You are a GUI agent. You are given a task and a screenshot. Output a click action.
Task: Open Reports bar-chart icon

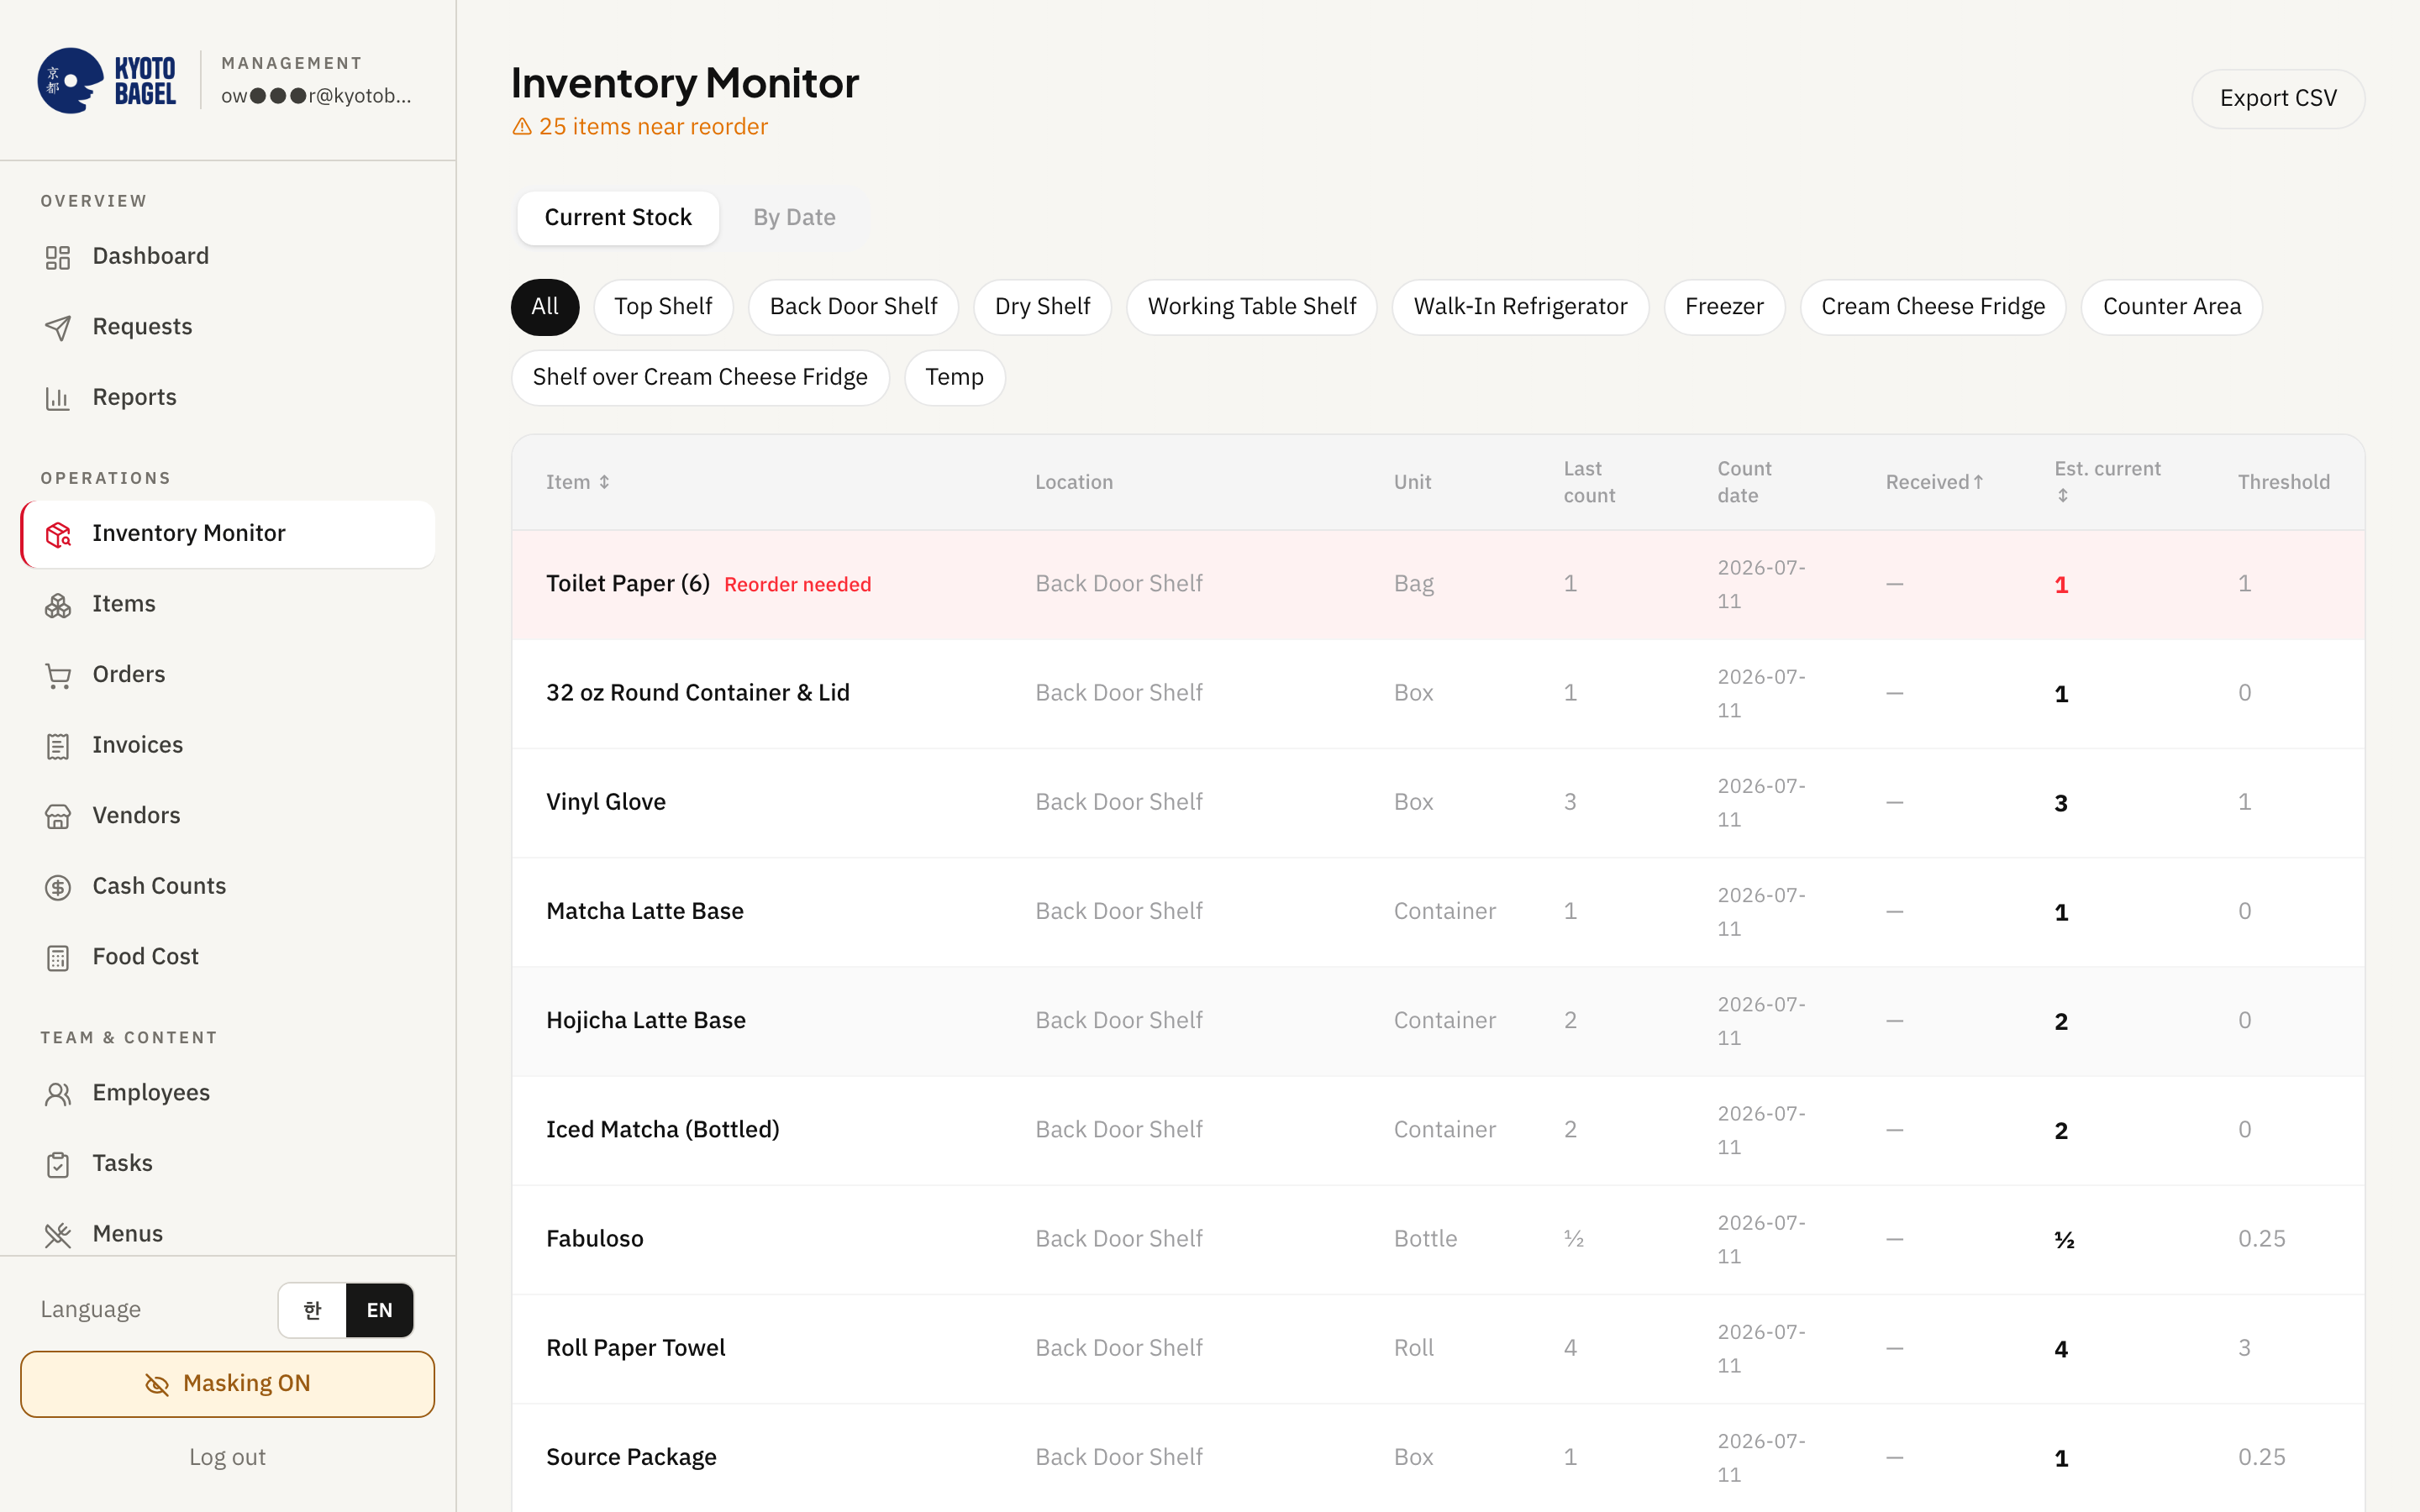point(58,398)
